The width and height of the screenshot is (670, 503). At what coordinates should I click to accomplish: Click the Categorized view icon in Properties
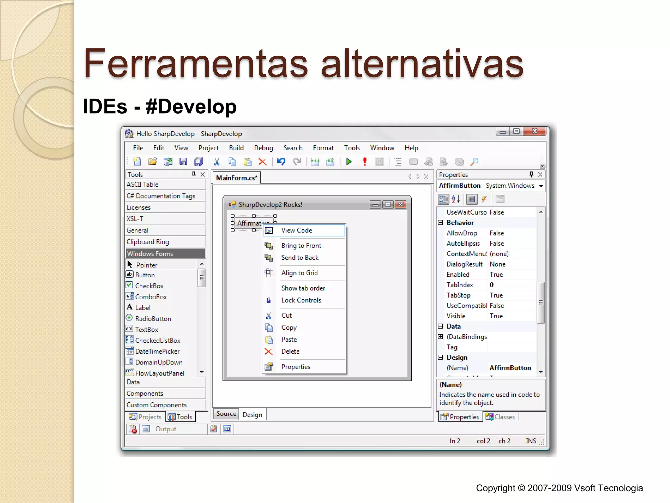pos(443,199)
